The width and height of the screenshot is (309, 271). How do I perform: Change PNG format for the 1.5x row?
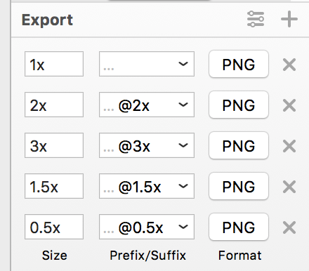coord(239,186)
